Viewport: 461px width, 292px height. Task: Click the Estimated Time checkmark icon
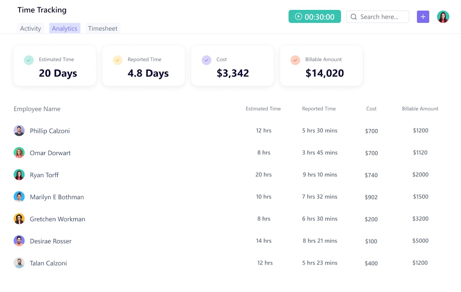pyautogui.click(x=28, y=60)
